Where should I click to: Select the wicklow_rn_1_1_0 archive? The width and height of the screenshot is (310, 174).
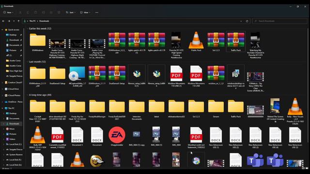tap(216, 75)
